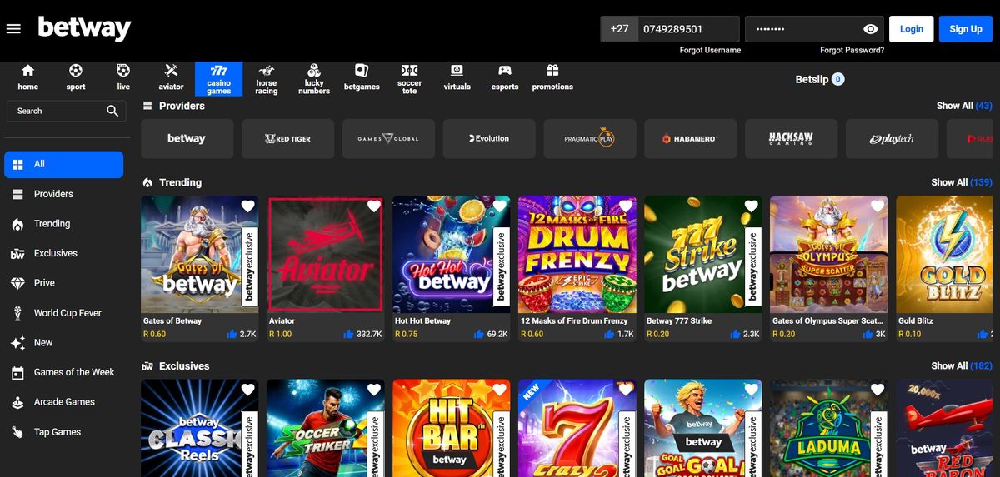Select the casino games tab
The width and height of the screenshot is (1000, 477).
coord(219,79)
